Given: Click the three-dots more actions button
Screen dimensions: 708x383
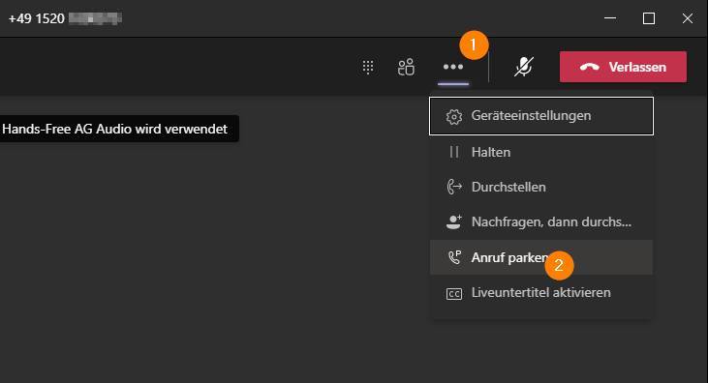Looking at the screenshot, I should [x=453, y=67].
